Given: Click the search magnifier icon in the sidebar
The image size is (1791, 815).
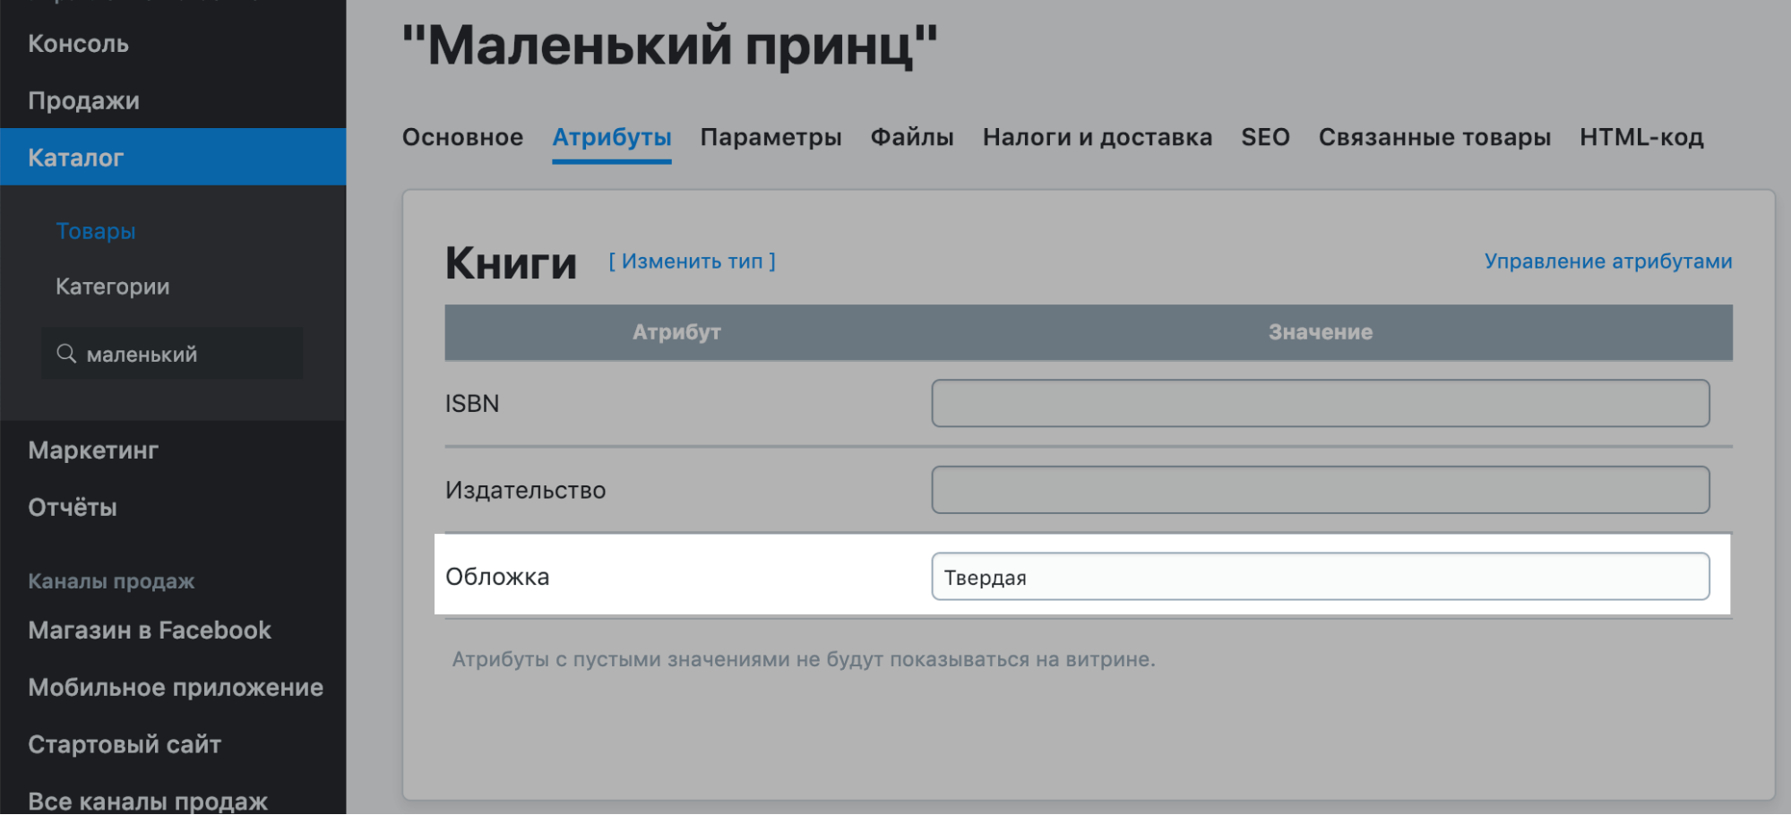Looking at the screenshot, I should [66, 354].
